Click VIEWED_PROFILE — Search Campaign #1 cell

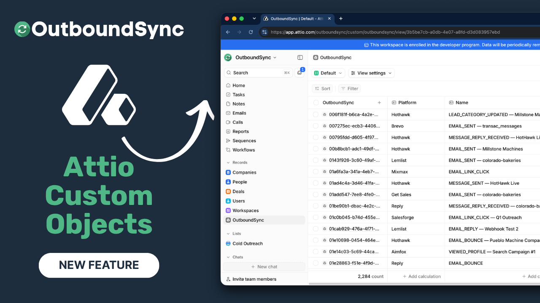coord(492,252)
